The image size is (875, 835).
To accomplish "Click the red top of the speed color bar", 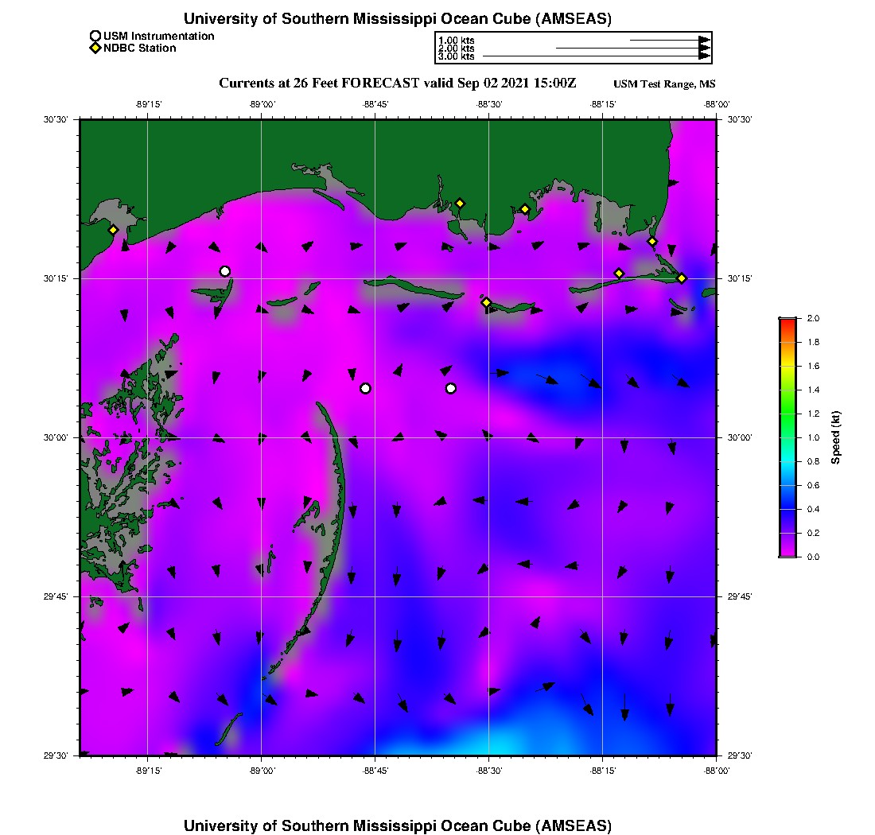I will (787, 321).
